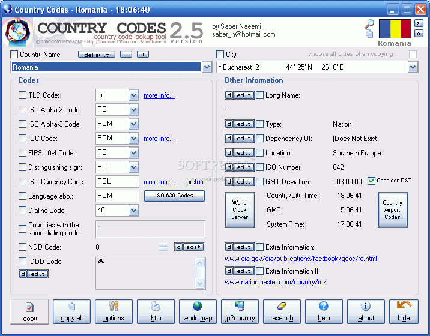Check the Dialing Code checkbox
The image size is (430, 336).
point(22,210)
